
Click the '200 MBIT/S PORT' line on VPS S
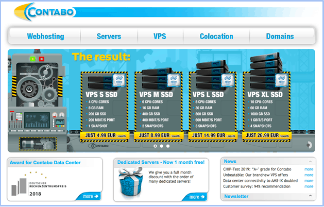pyautogui.click(x=101, y=120)
